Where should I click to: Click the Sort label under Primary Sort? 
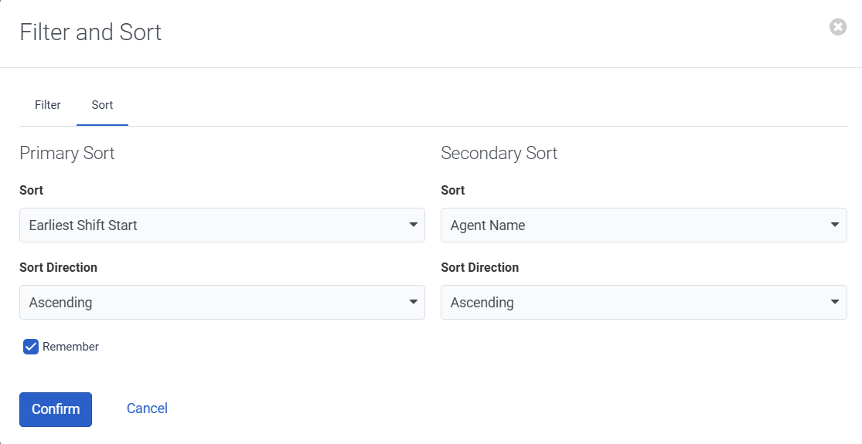(x=32, y=190)
